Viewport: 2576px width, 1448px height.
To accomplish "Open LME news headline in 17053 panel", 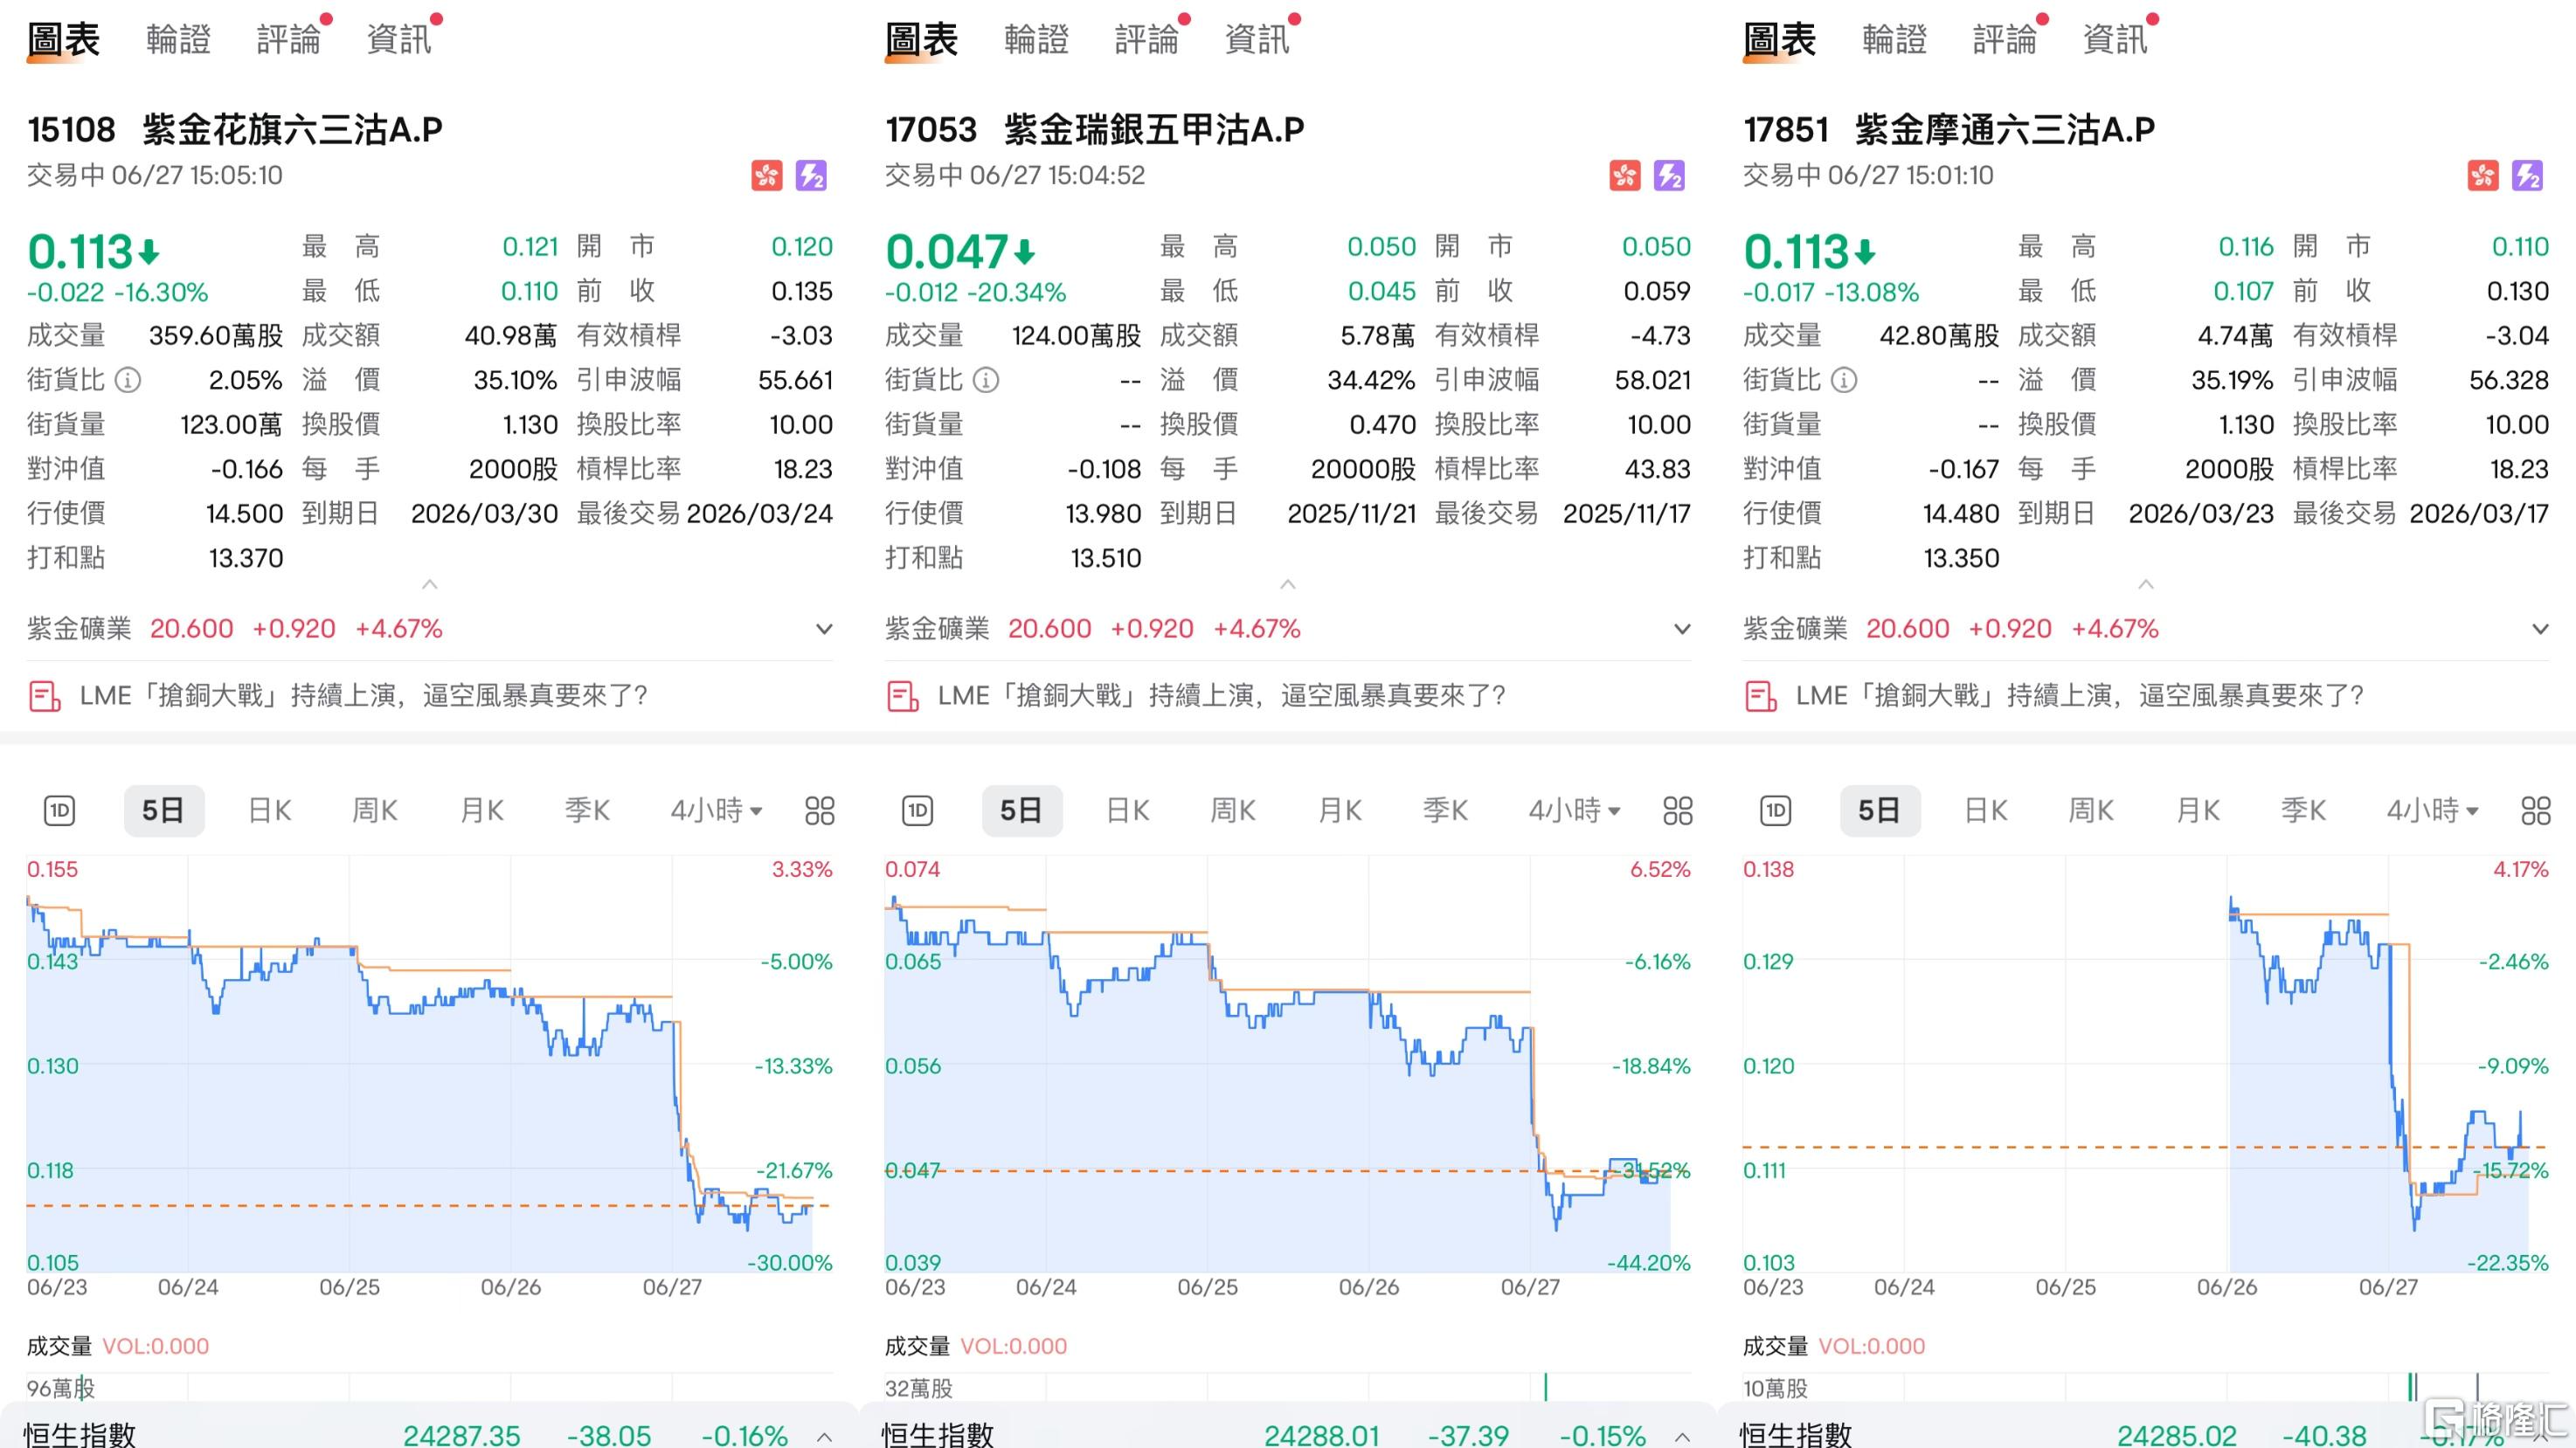I will click(1222, 695).
